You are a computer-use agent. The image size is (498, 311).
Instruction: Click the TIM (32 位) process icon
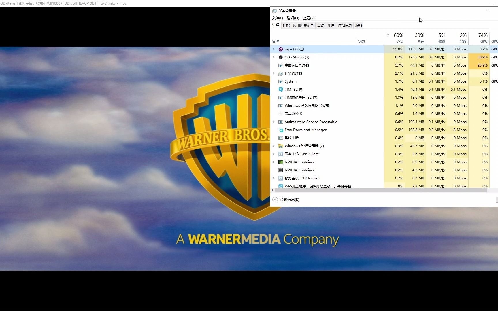click(x=280, y=90)
